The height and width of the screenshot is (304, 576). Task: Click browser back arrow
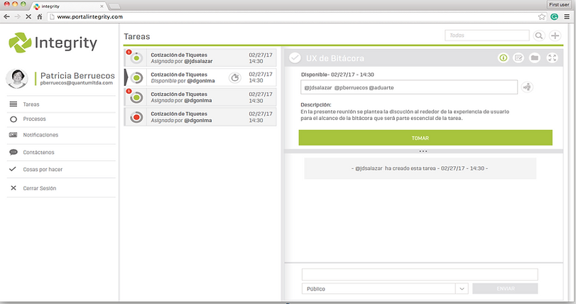(6, 16)
